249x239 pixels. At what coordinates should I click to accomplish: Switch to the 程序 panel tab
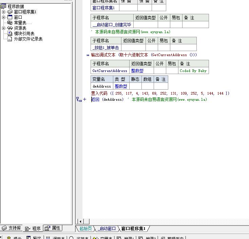[x=33, y=229]
